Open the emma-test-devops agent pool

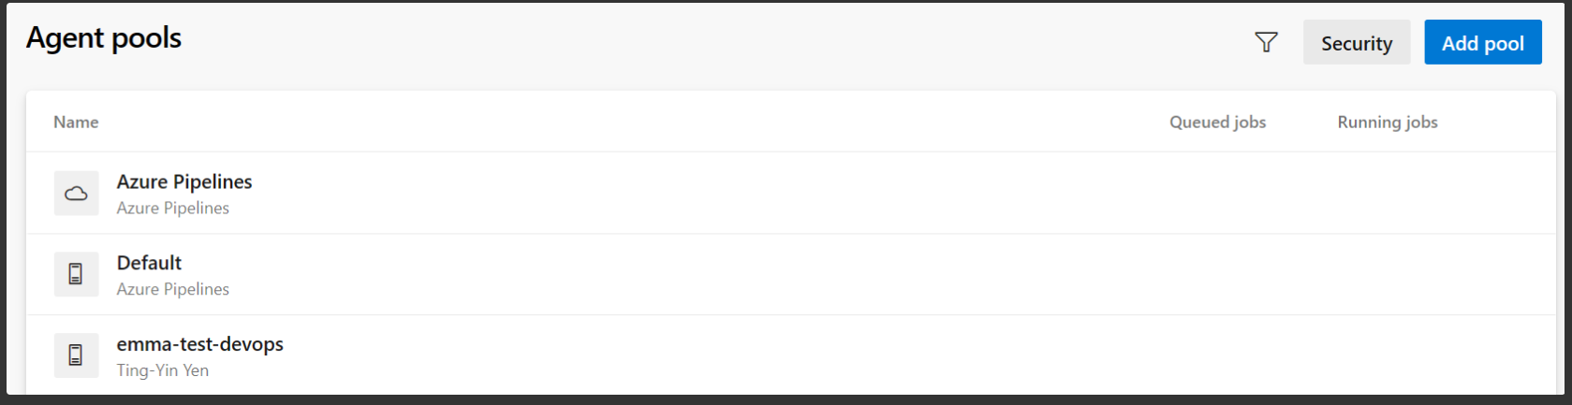tap(199, 344)
